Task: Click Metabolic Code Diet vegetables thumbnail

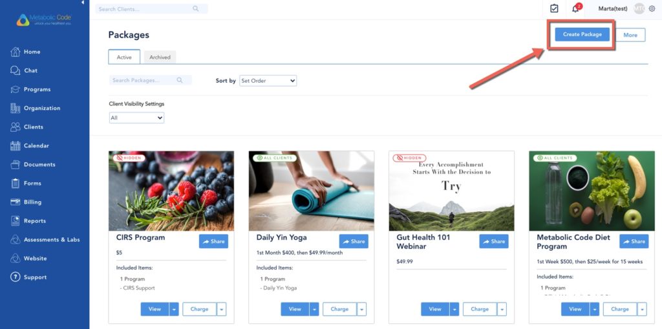Action: click(x=592, y=191)
